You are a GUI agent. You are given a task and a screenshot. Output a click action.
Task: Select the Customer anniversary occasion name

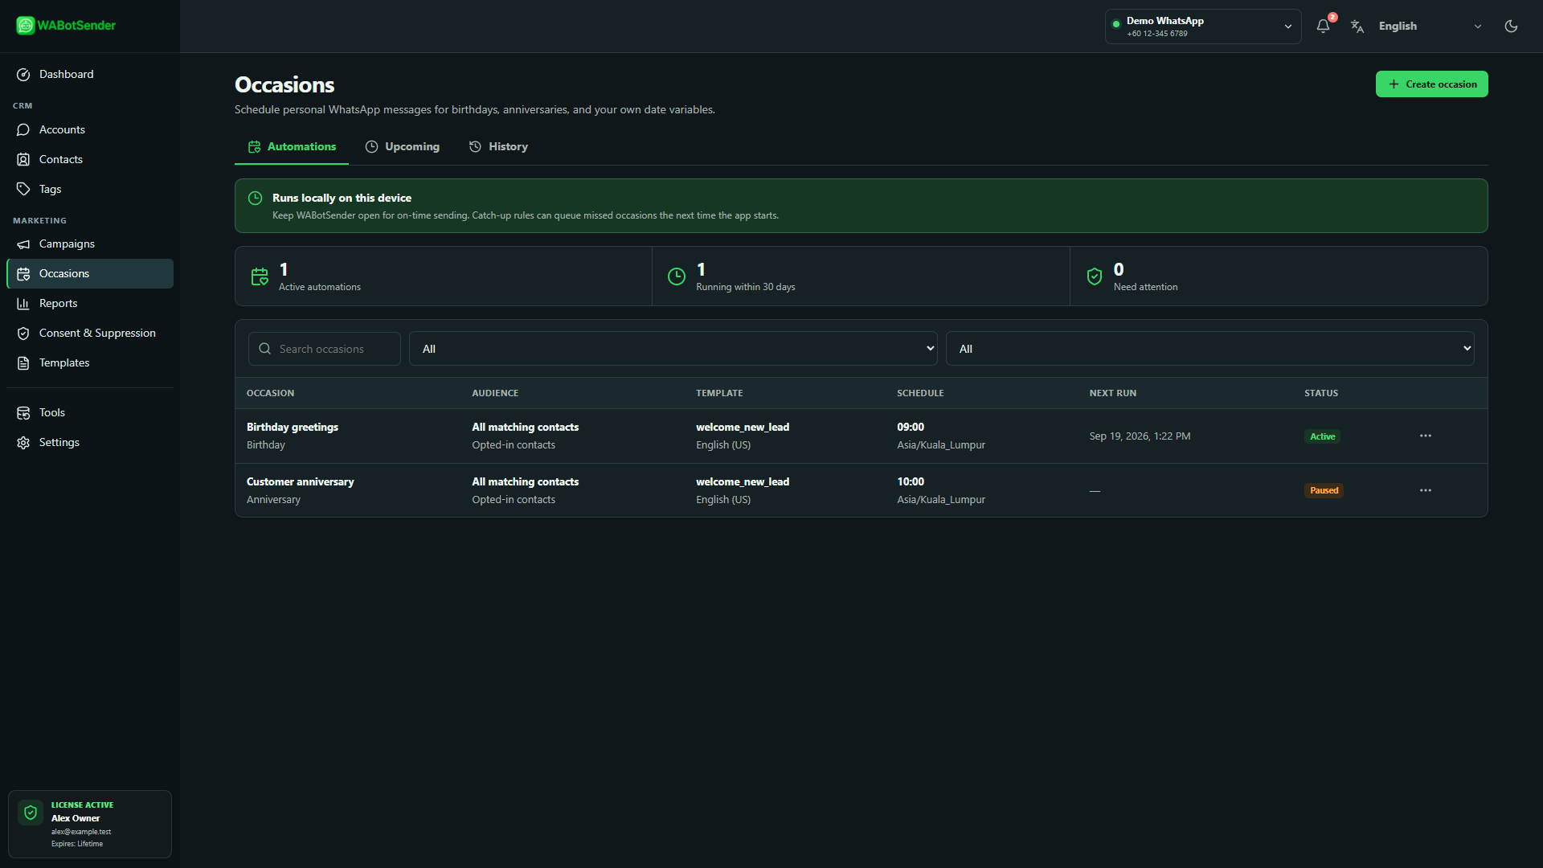(x=301, y=481)
